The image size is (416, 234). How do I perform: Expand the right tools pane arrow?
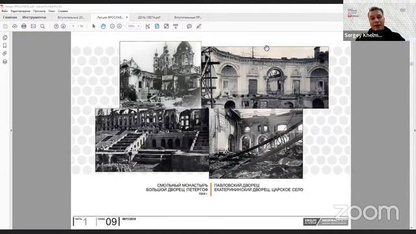(415, 130)
